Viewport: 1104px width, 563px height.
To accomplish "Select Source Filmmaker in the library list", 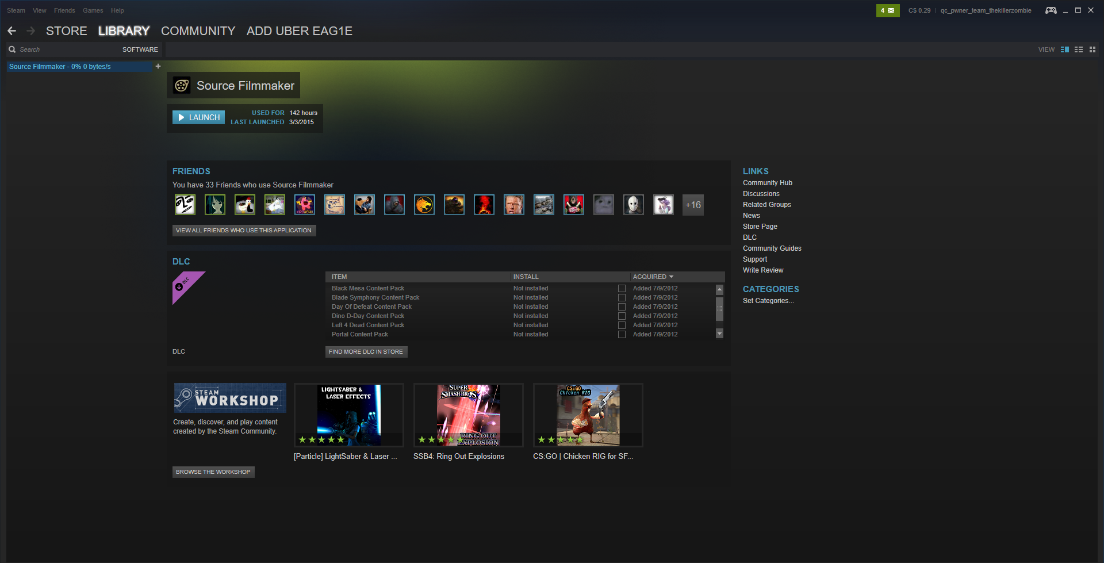I will tap(80, 67).
